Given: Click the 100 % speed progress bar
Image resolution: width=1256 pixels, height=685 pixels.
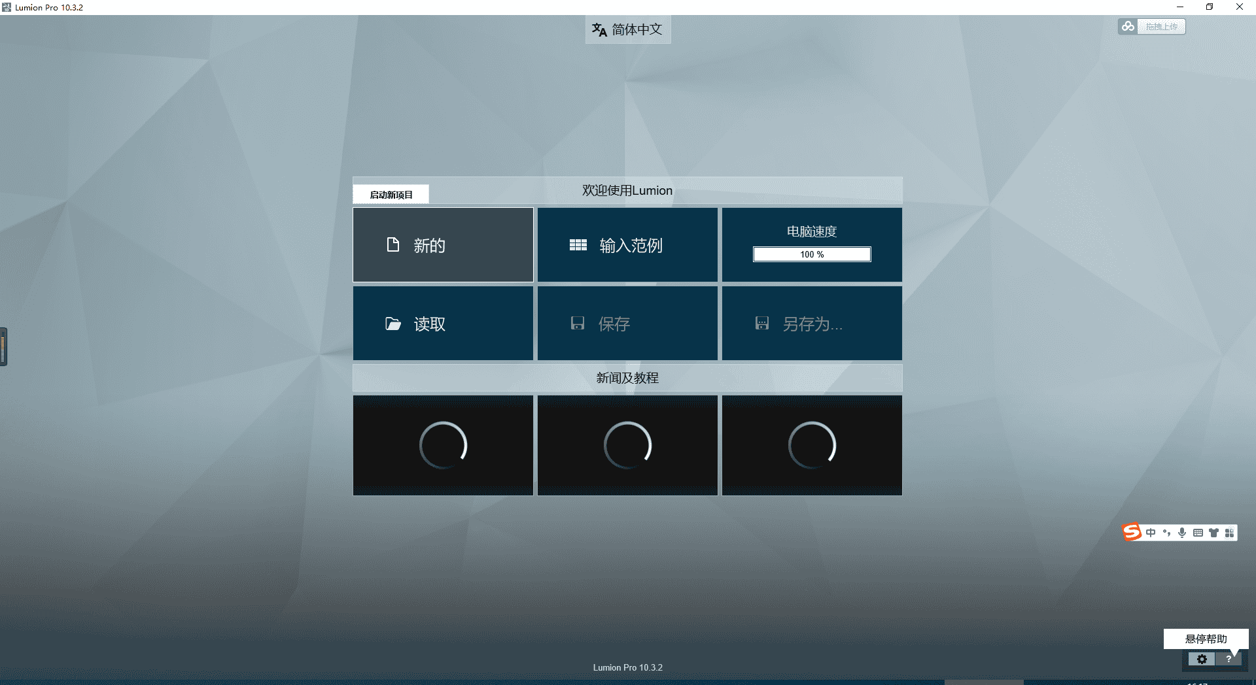Looking at the screenshot, I should 812,254.
